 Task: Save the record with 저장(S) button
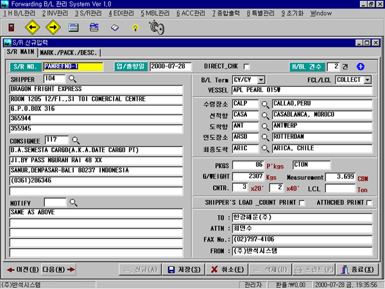coord(184,270)
